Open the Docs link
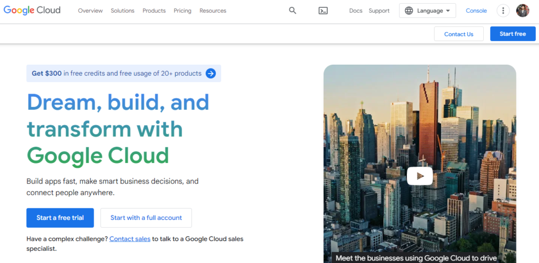 (356, 11)
